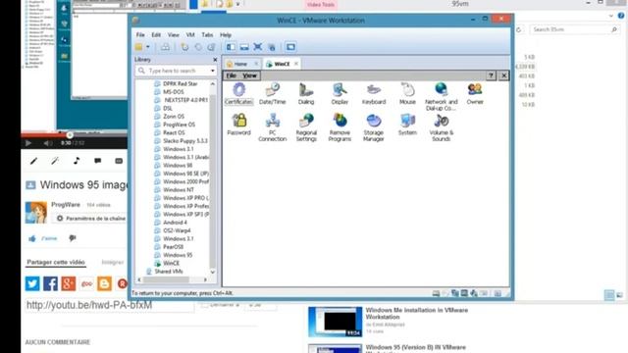Select MS-DOS virtual machine in library

tap(174, 91)
